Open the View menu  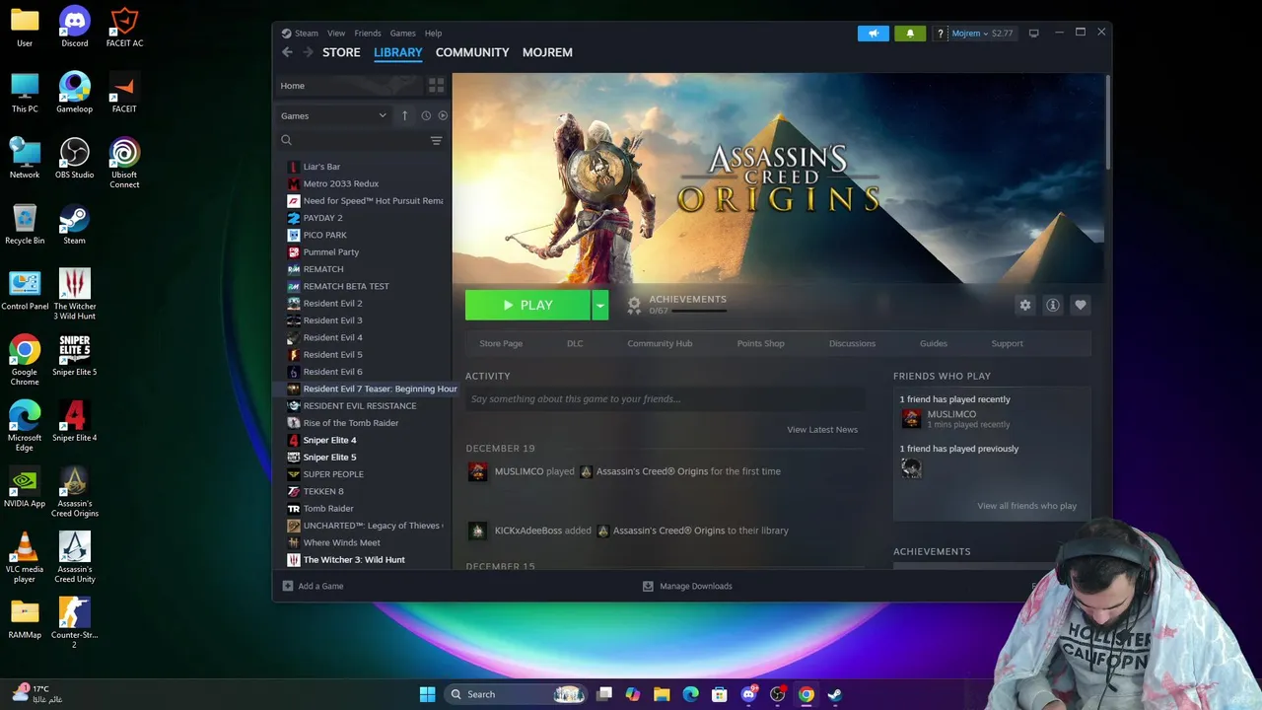[x=336, y=34]
